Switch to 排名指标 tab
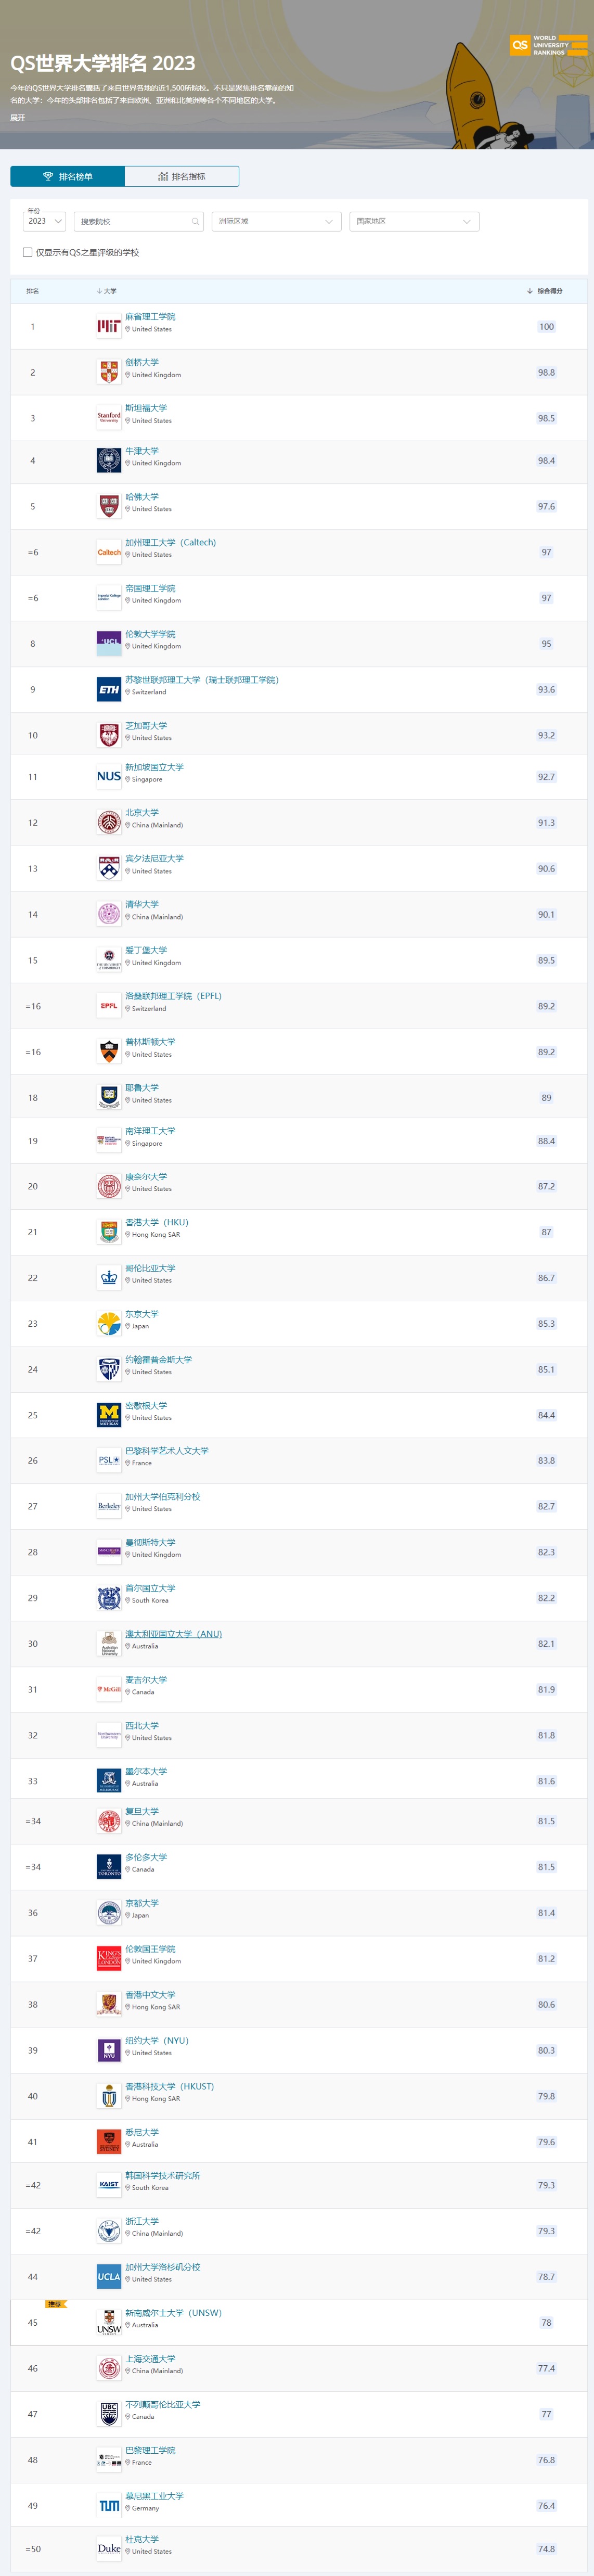The height and width of the screenshot is (2576, 594). (181, 176)
